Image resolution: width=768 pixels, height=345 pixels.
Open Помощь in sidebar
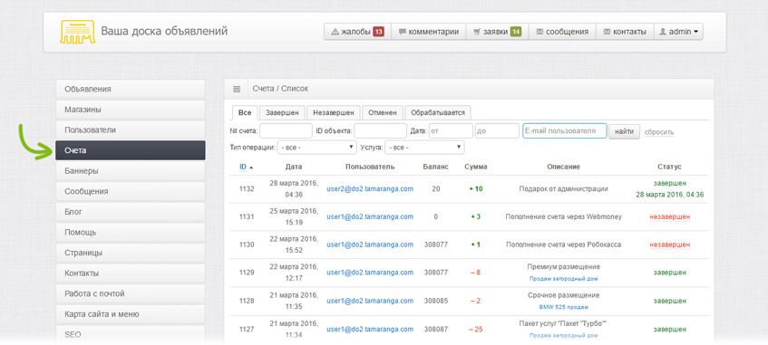pos(131,233)
